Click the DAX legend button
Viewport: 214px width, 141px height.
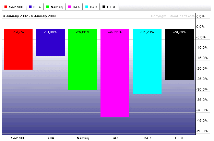(74, 7)
